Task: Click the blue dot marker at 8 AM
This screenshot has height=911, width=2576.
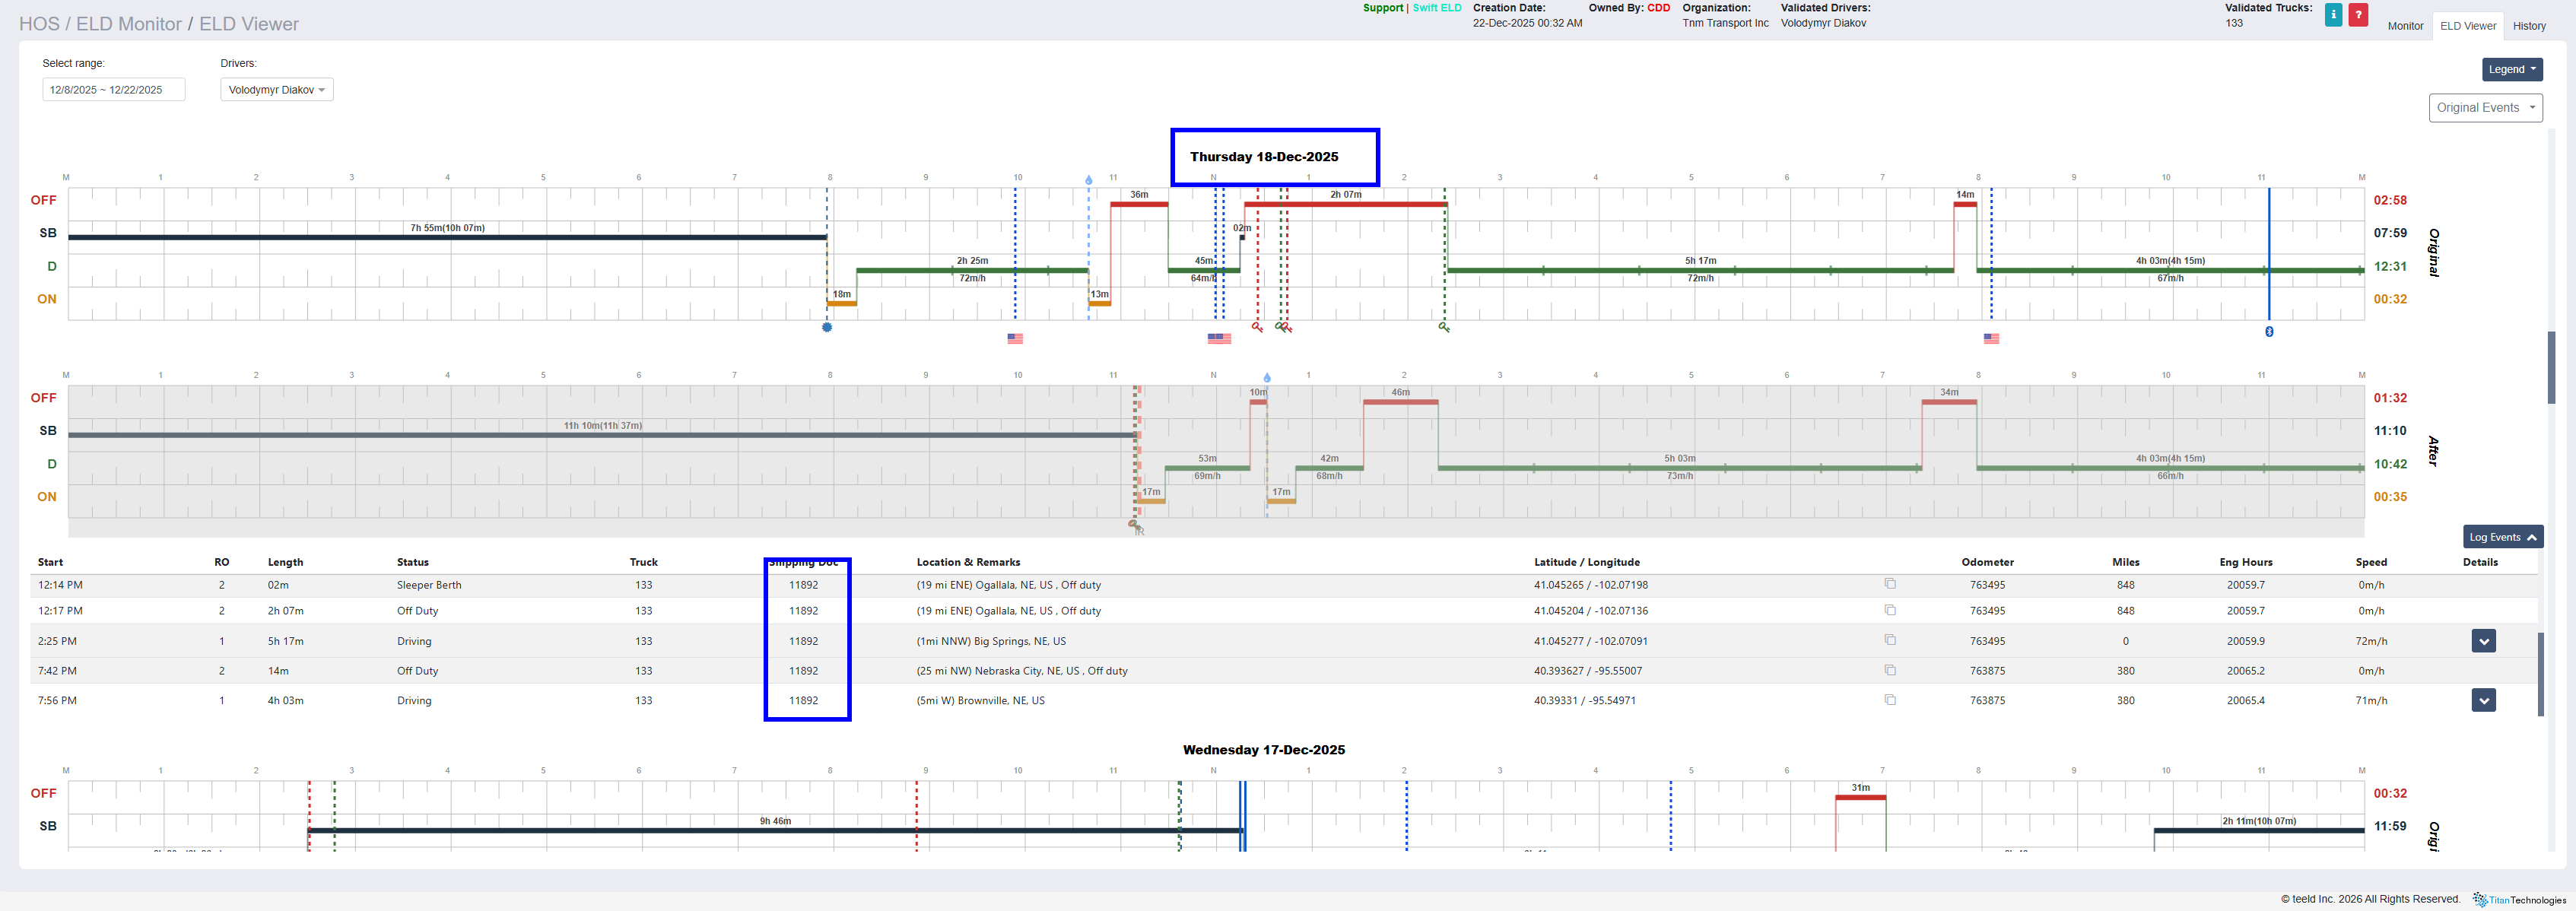Action: 827,328
